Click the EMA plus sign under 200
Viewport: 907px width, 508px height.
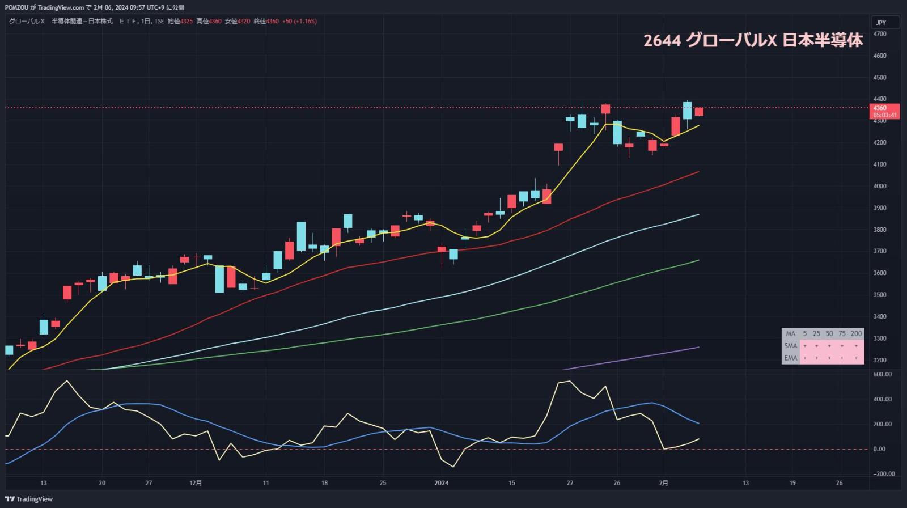click(856, 358)
